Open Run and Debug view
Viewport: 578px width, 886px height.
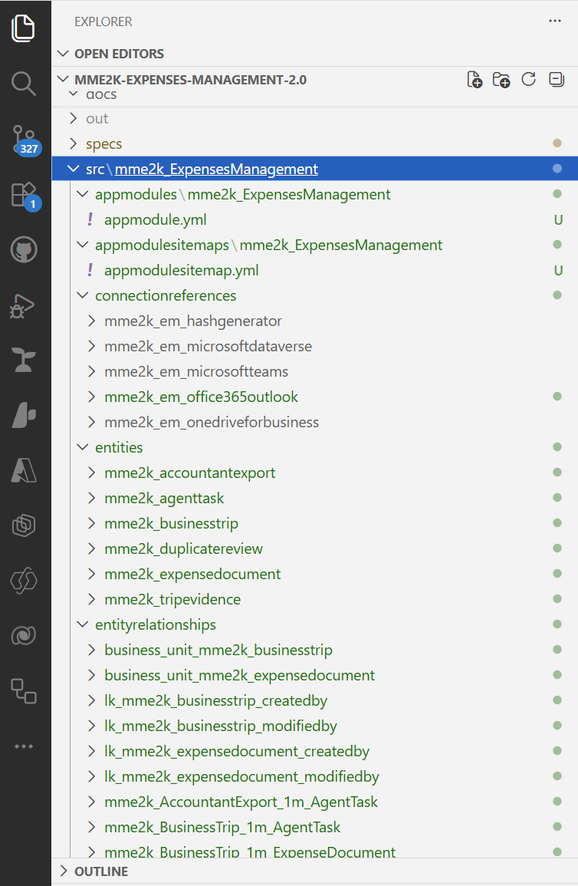(24, 306)
